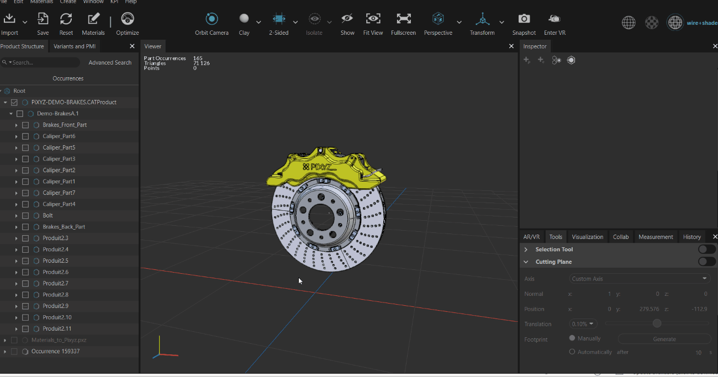
Task: Check the Caliper_Part6 checkbox
Action: click(25, 136)
